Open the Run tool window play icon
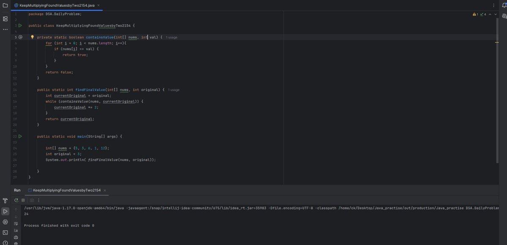Screen dimensions: 507x245 coord(5,211)
